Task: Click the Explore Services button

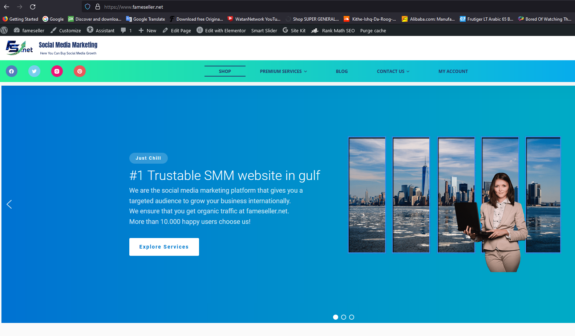Action: click(x=164, y=247)
